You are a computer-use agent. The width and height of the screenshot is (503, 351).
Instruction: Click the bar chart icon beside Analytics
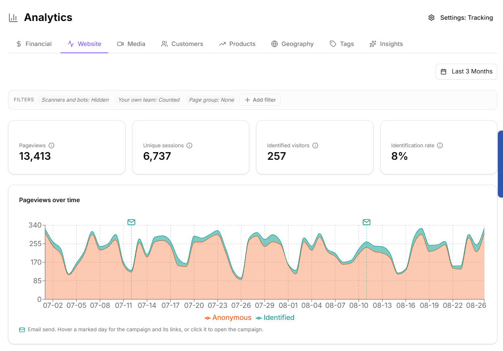(x=13, y=18)
